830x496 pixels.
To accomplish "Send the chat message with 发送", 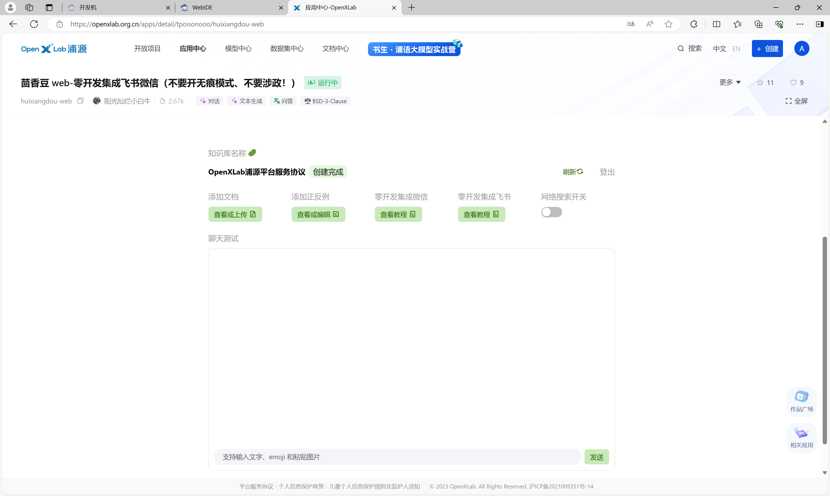I will pyautogui.click(x=597, y=457).
